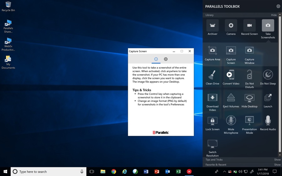Open Outlook from the taskbar
The image size is (282, 176).
[167, 172]
